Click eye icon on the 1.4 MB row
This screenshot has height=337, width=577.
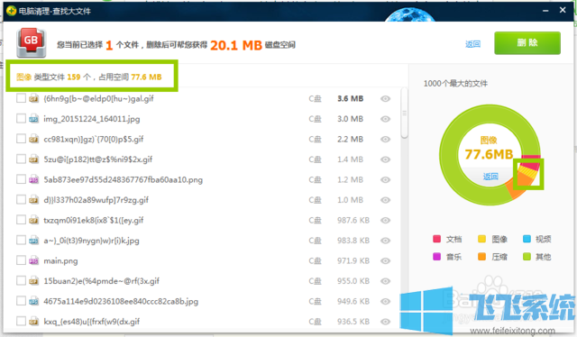tap(385, 159)
